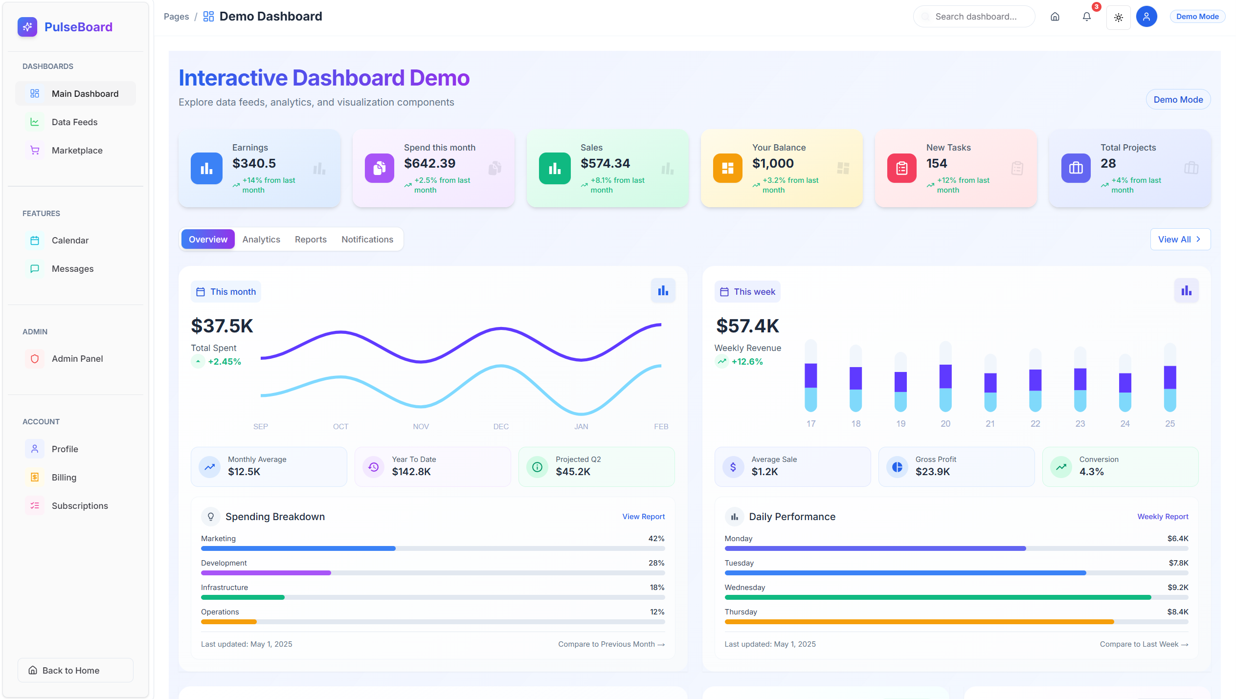This screenshot has height=699, width=1236.
Task: Open the This week period selector
Action: point(747,291)
